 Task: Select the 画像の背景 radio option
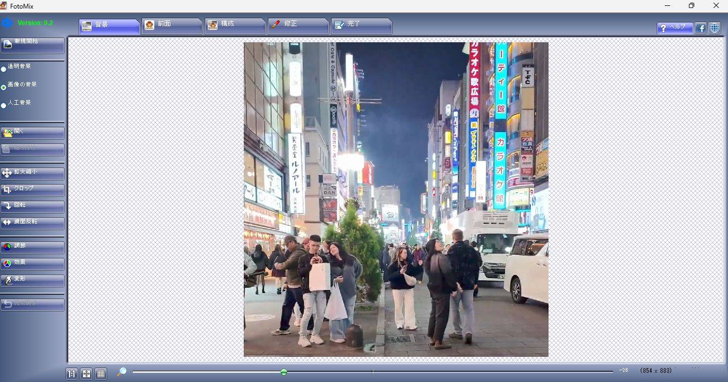pyautogui.click(x=4, y=87)
